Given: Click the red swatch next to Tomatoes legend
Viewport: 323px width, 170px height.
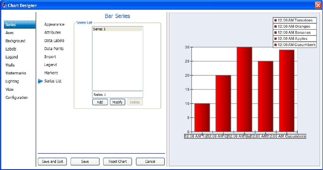Looking at the screenshot, I should coord(276,21).
